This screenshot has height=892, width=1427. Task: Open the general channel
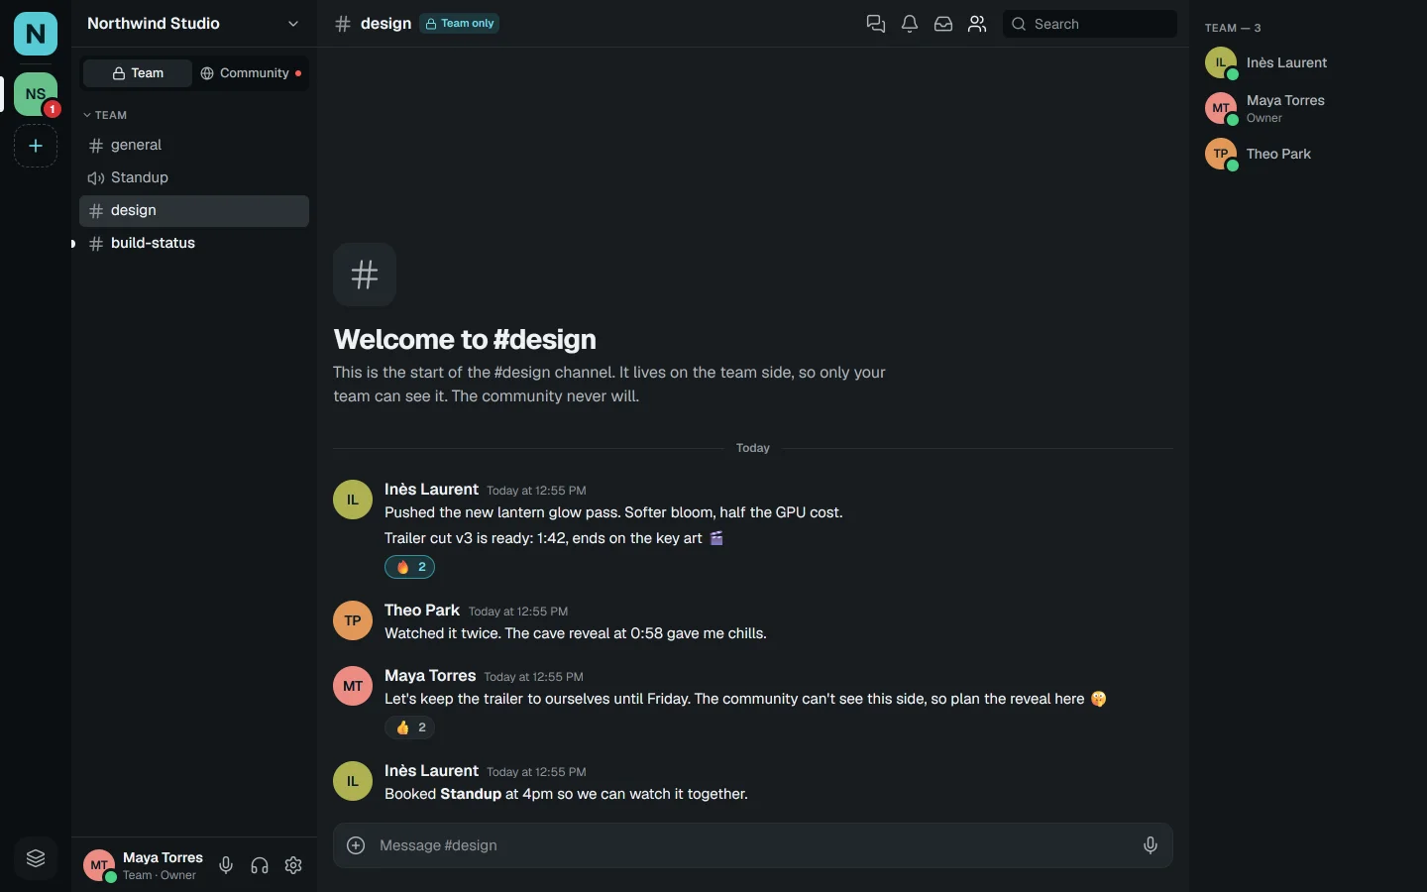tap(194, 146)
